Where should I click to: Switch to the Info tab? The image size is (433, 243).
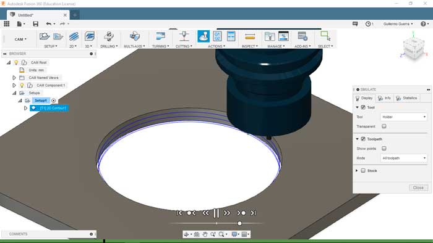tap(384, 98)
